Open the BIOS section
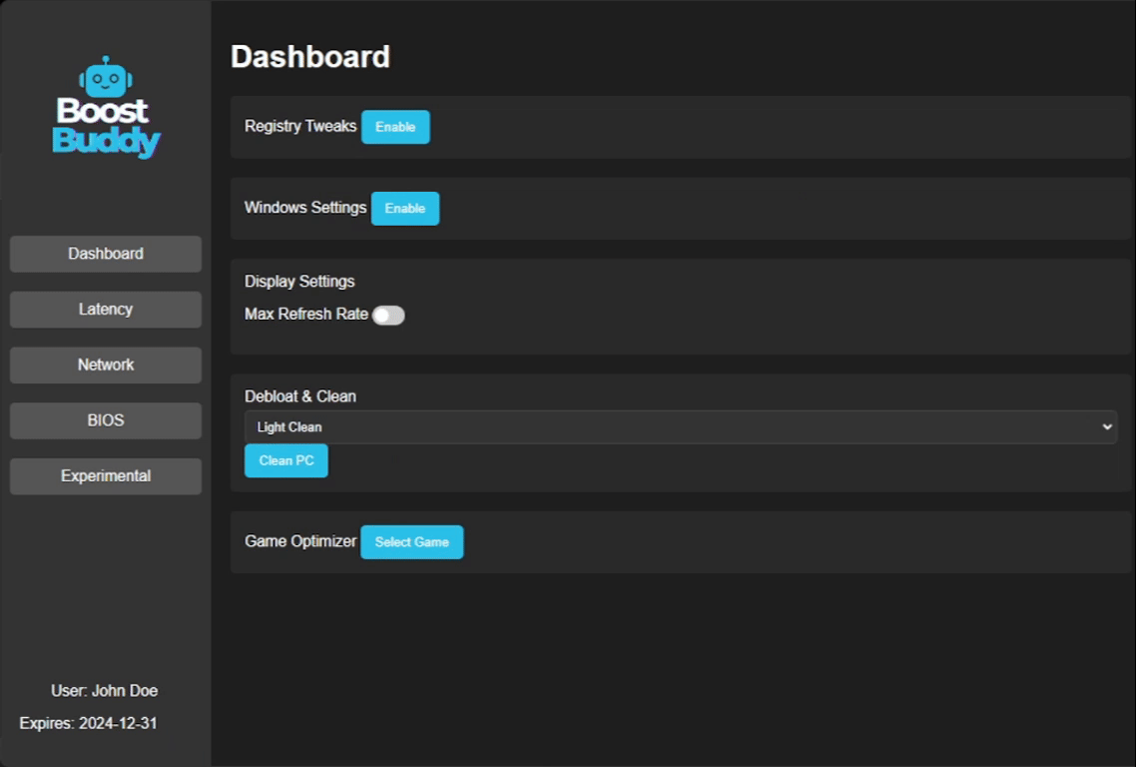This screenshot has width=1136, height=767. (x=106, y=420)
